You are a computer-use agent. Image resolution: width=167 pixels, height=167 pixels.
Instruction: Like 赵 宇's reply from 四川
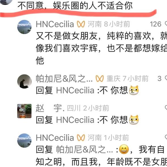click(166, 108)
